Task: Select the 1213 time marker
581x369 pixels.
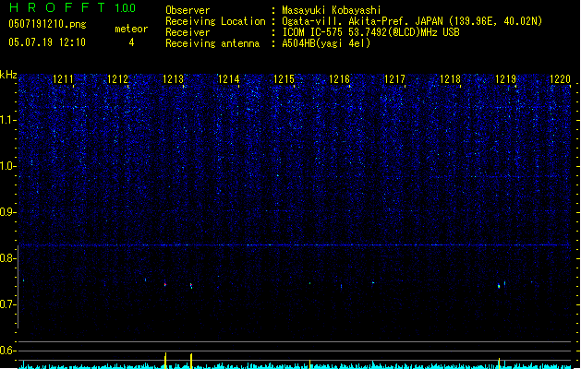Action: (x=174, y=80)
